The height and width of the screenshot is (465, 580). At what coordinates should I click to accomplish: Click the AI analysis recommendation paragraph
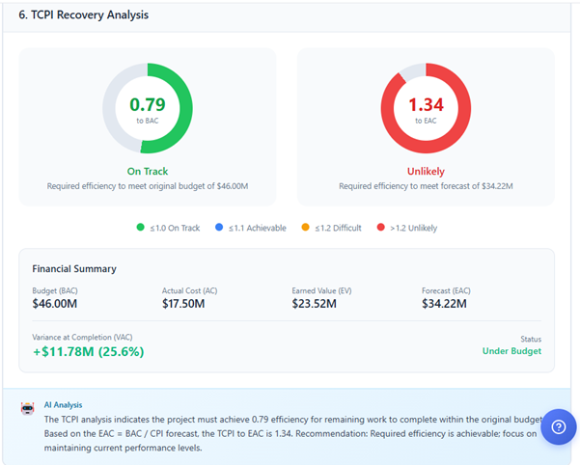tap(280, 433)
